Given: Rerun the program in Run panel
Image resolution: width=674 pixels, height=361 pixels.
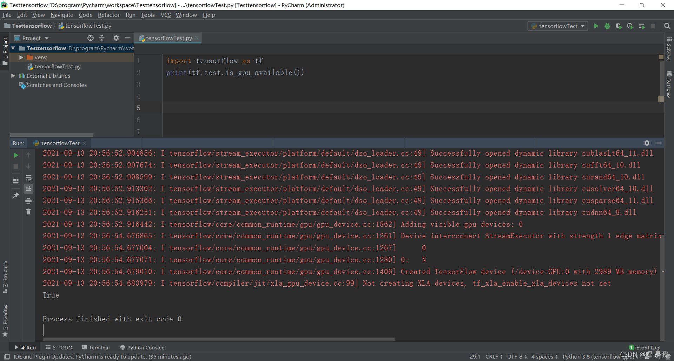Looking at the screenshot, I should coord(15,155).
